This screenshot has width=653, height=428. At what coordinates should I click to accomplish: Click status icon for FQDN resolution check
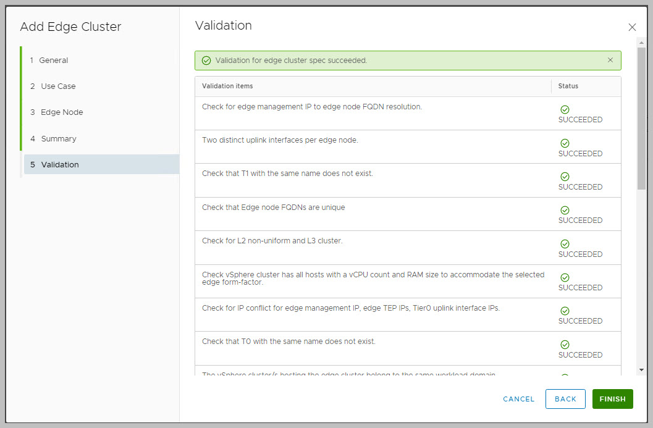coord(565,109)
